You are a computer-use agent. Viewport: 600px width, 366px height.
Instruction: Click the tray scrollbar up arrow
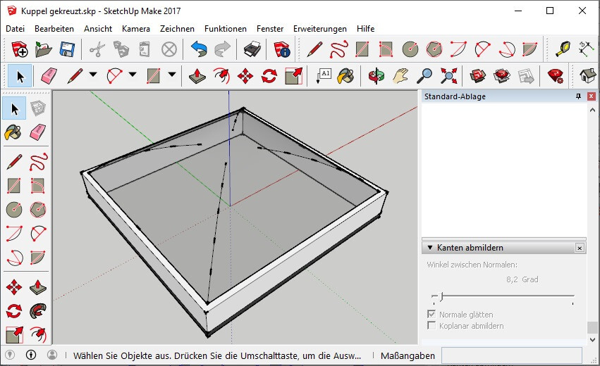click(593, 110)
